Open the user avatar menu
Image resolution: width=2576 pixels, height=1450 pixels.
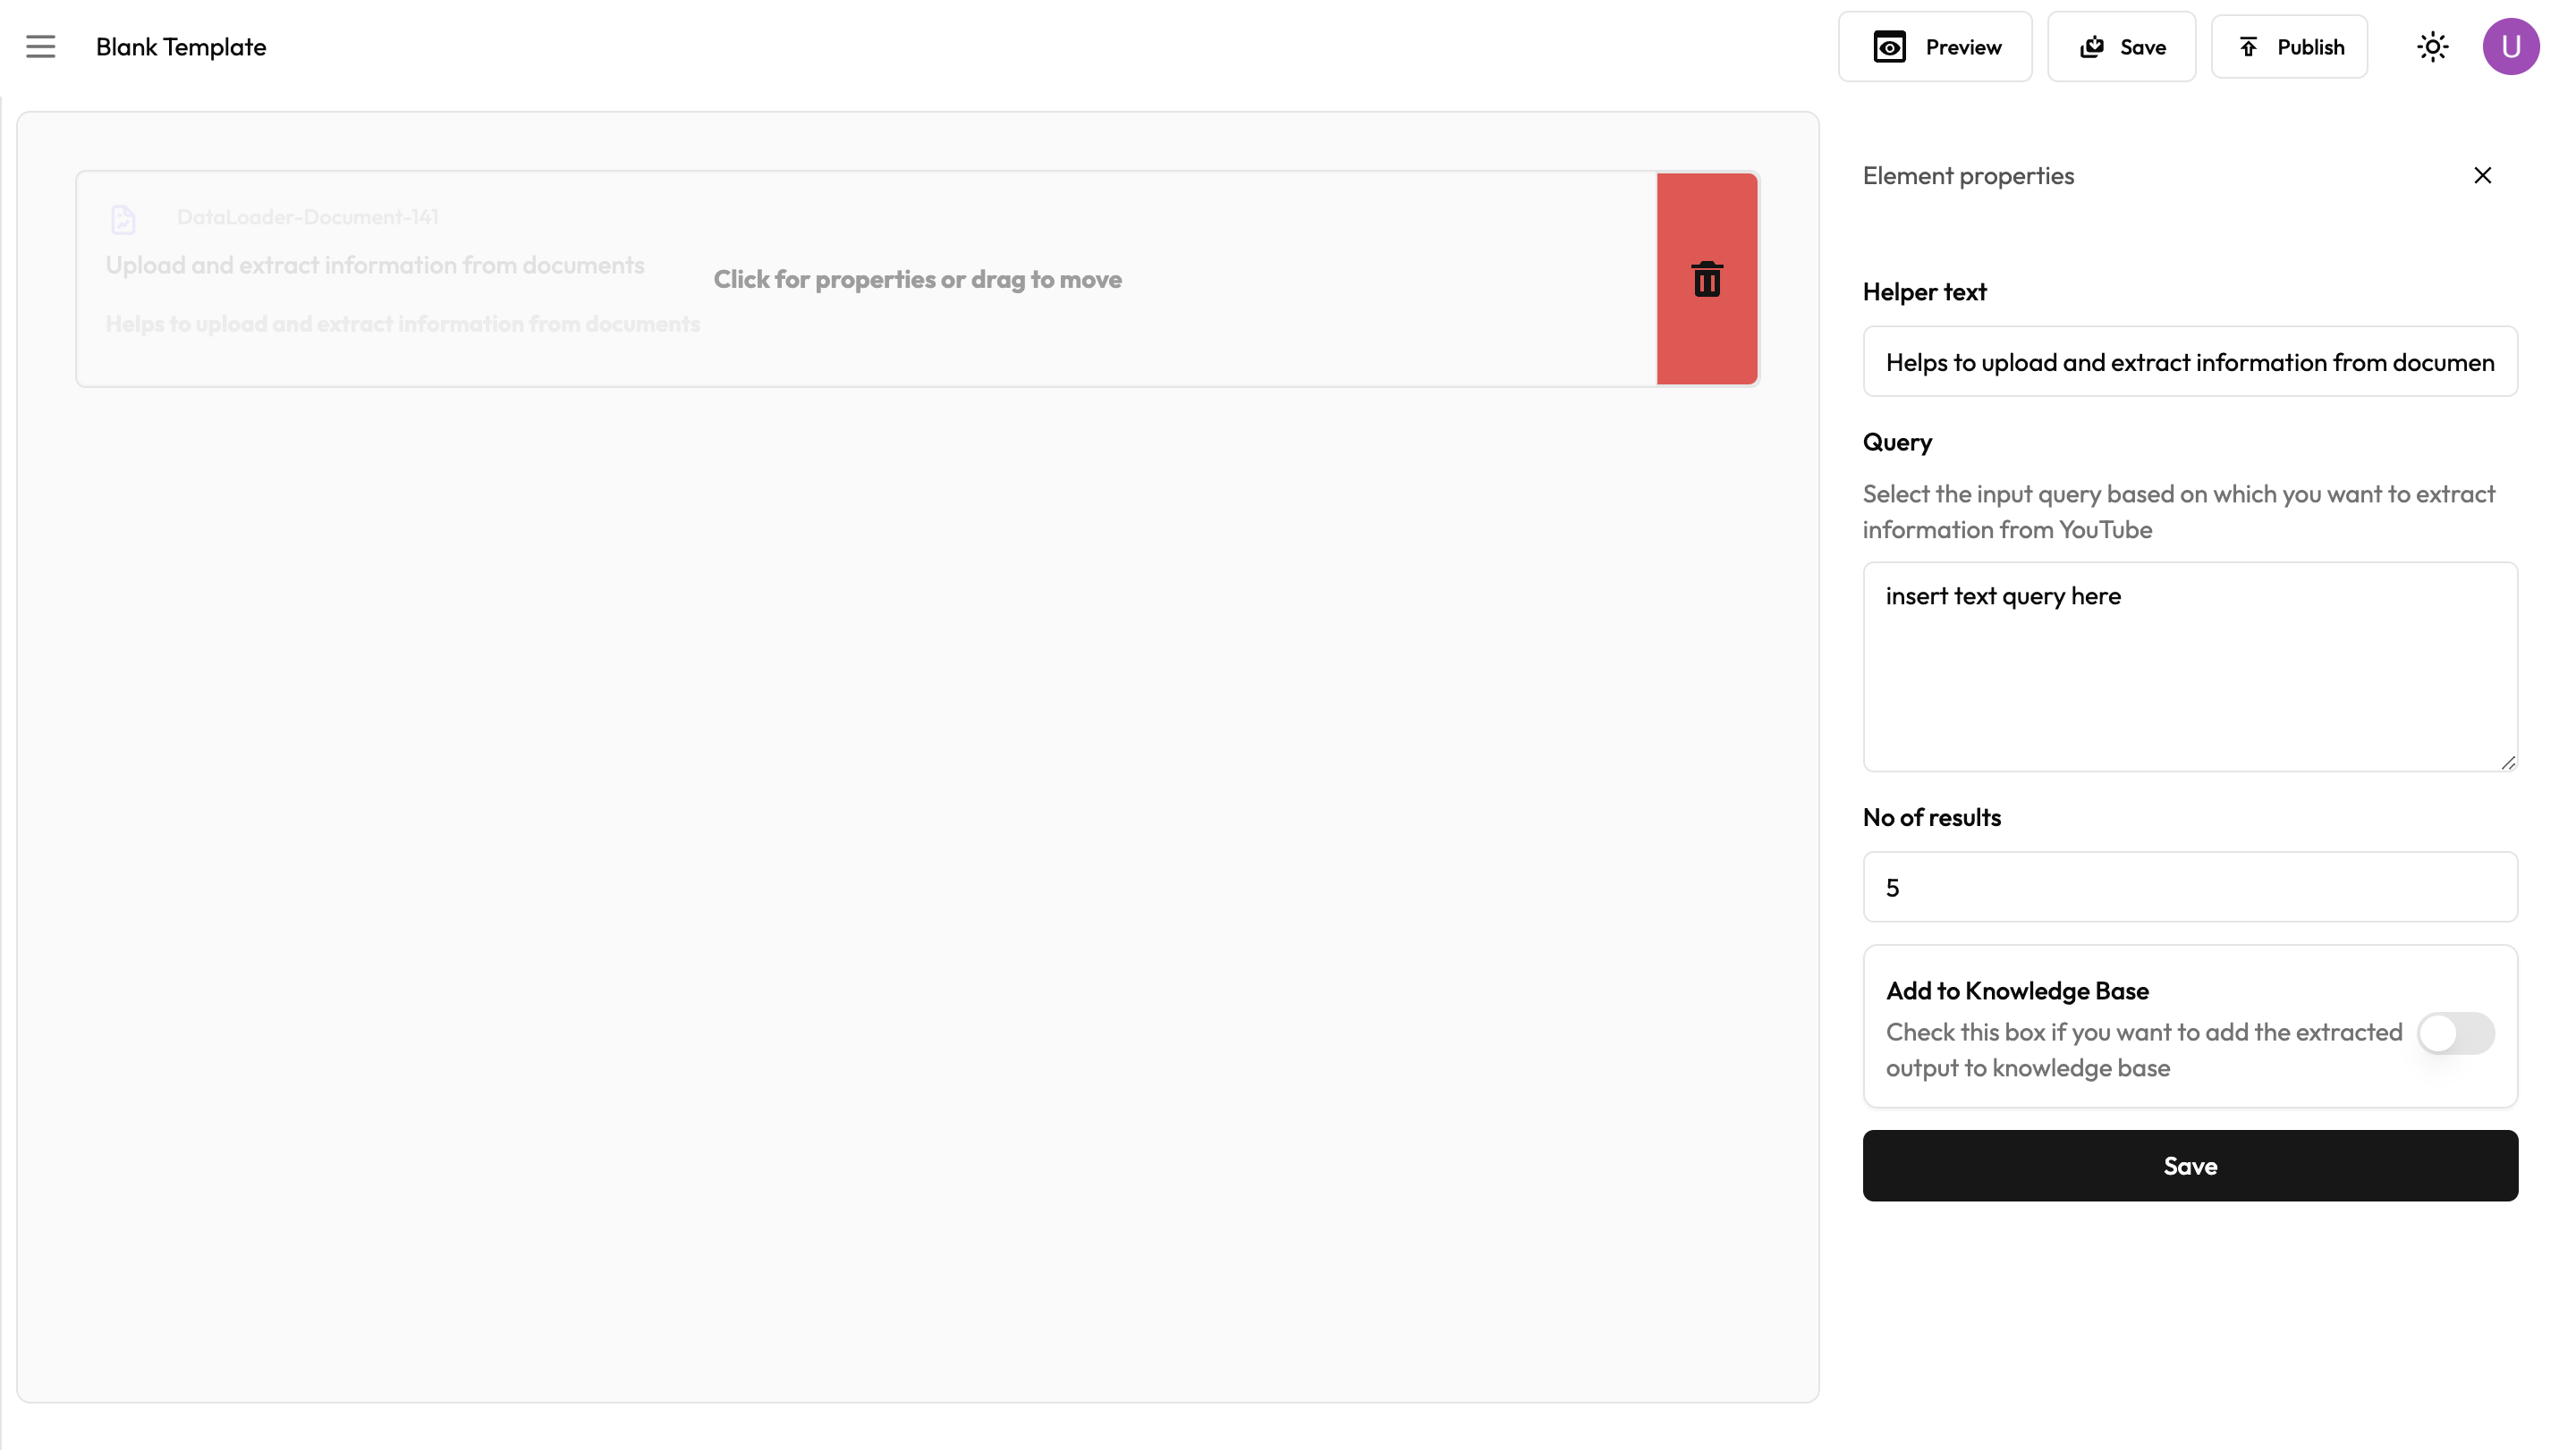point(2510,47)
